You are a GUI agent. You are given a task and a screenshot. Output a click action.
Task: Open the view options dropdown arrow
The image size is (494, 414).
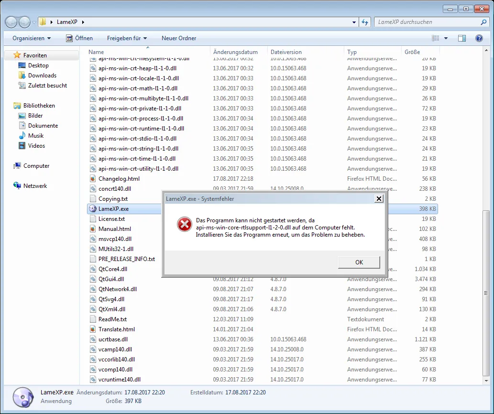tap(446, 38)
